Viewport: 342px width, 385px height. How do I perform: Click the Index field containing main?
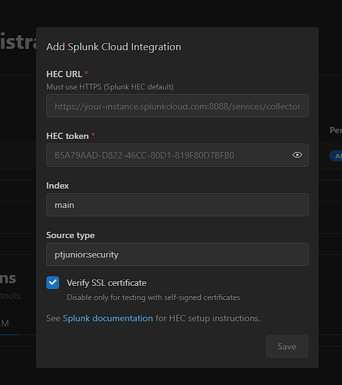coord(177,205)
